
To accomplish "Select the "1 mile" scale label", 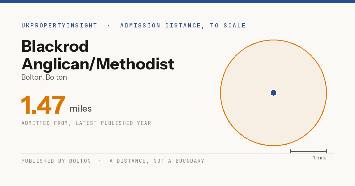I will click(319, 158).
